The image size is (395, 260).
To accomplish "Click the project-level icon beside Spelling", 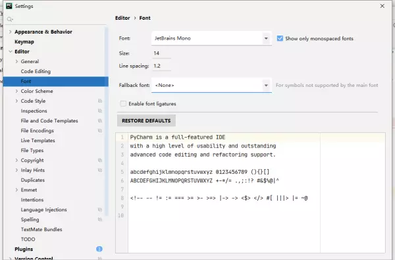I will [100, 219].
